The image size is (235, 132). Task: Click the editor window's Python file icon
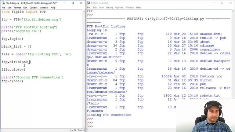coord(3,3)
